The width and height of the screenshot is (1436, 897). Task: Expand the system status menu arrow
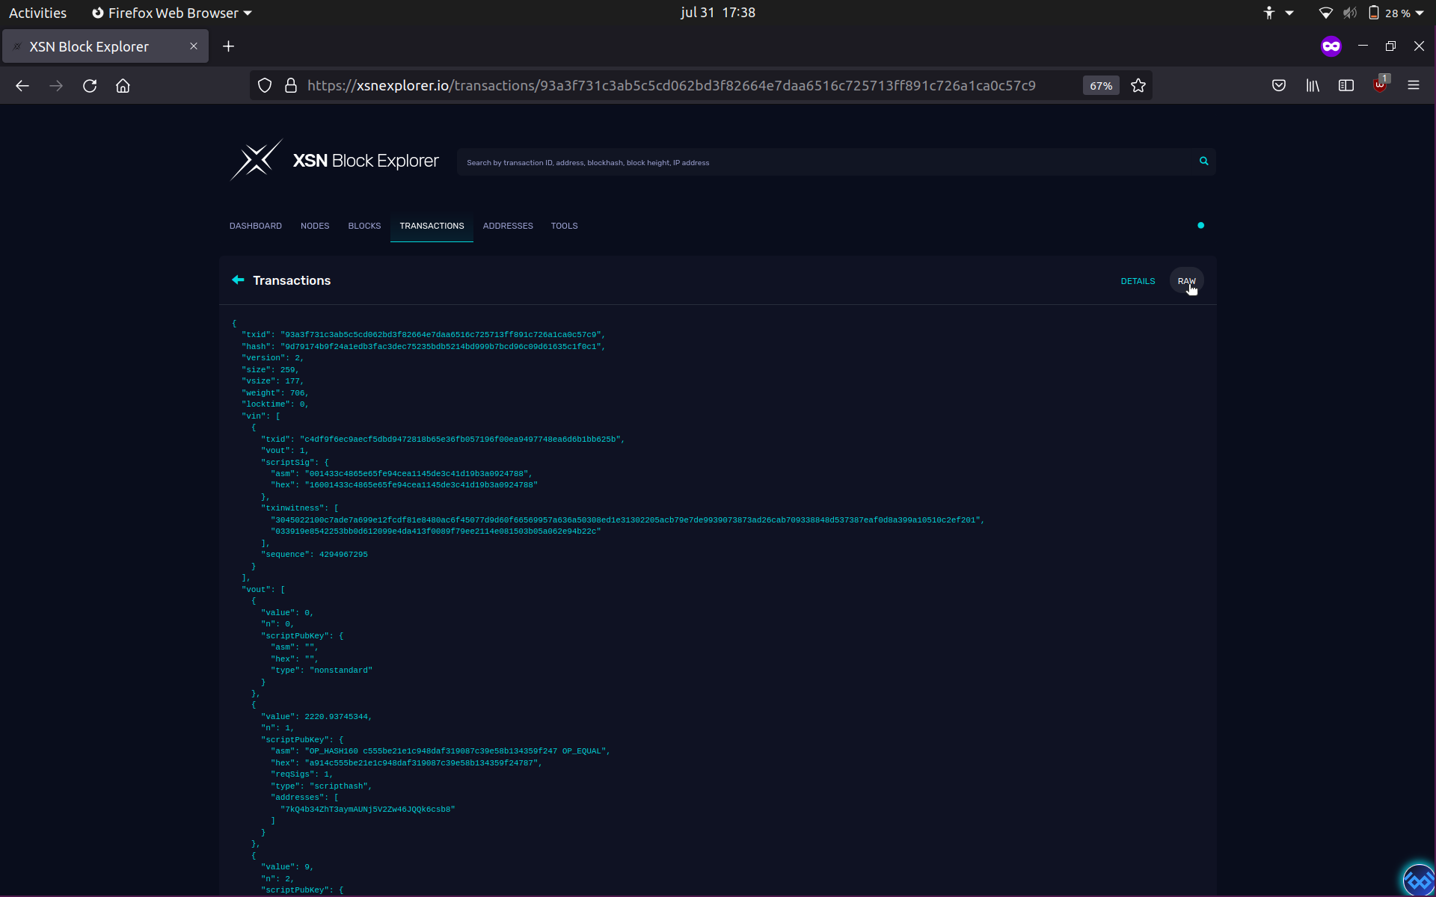click(1420, 13)
